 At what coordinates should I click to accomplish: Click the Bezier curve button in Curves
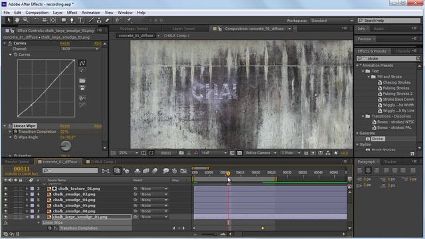point(82,63)
